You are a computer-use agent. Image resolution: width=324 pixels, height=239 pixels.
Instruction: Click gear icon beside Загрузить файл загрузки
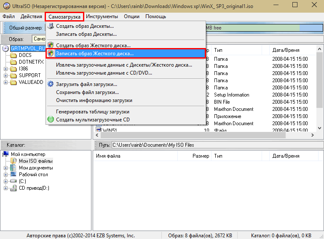point(51,84)
